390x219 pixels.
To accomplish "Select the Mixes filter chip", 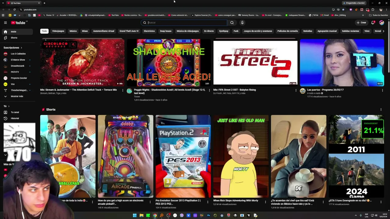I will tap(85, 31).
